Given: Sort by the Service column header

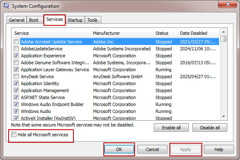Looking at the screenshot, I should coord(51,33).
